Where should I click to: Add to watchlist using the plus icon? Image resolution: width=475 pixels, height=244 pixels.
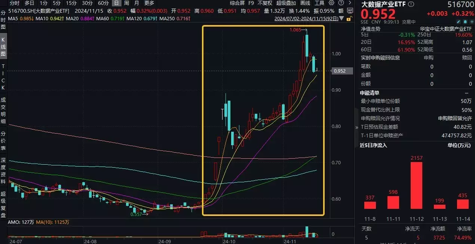(472, 22)
